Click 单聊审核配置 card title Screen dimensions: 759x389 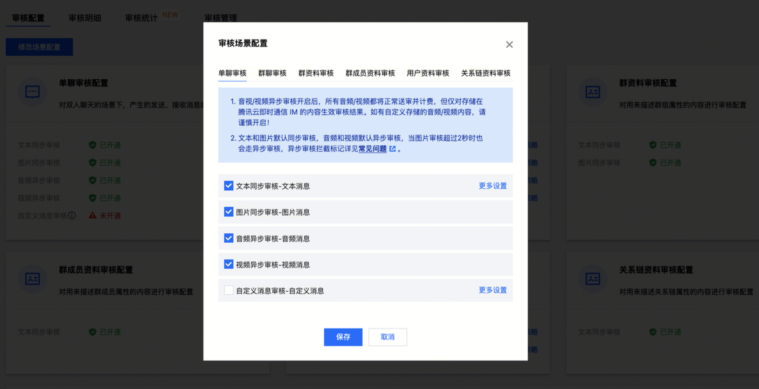(84, 83)
